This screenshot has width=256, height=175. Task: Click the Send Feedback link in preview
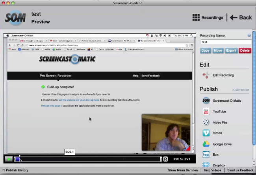(150, 76)
